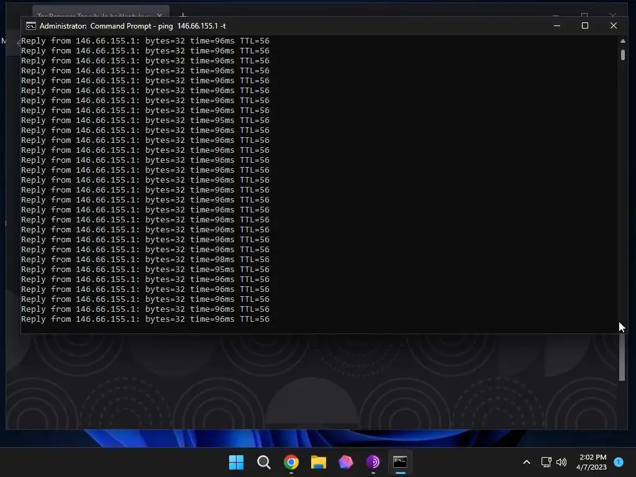Open File Explorer from taskbar

coord(319,462)
